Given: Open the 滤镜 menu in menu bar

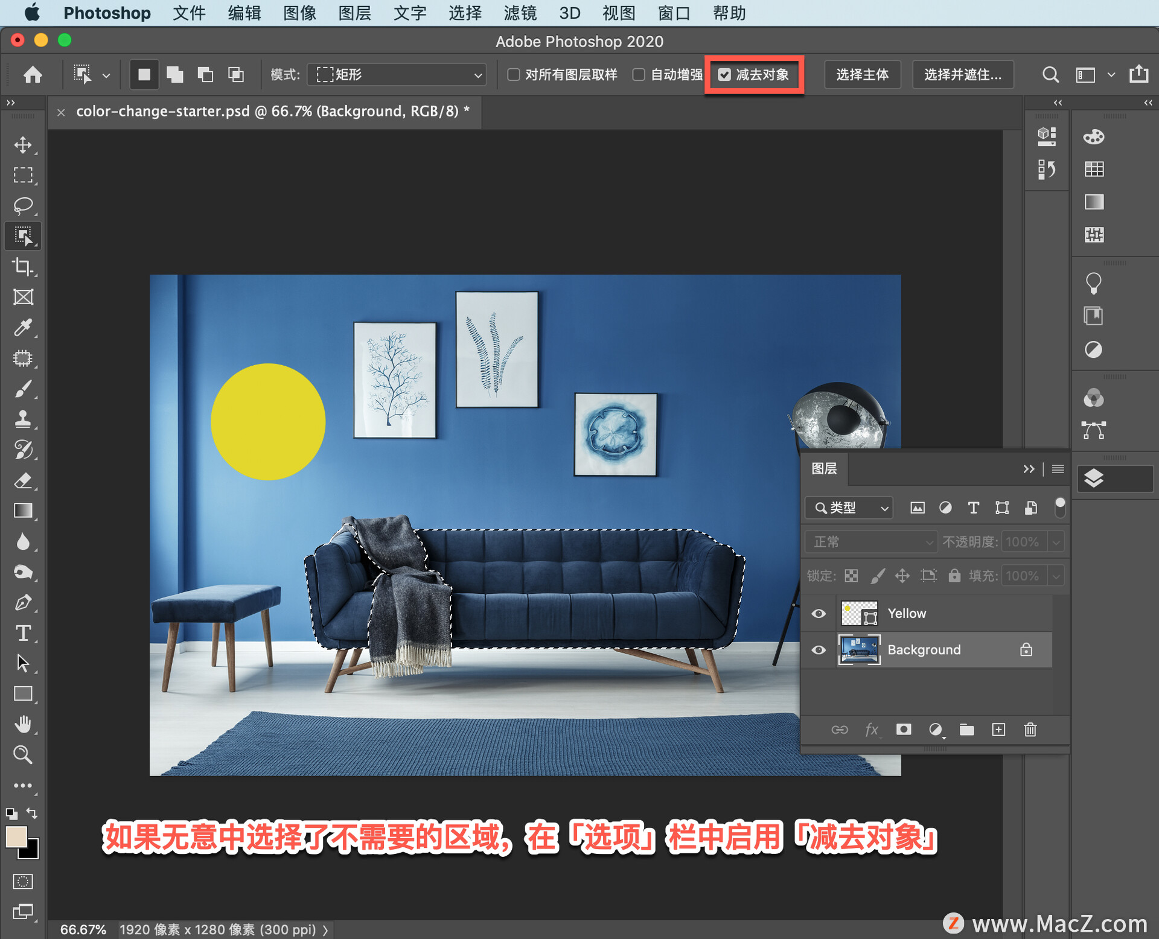Looking at the screenshot, I should click(x=523, y=13).
